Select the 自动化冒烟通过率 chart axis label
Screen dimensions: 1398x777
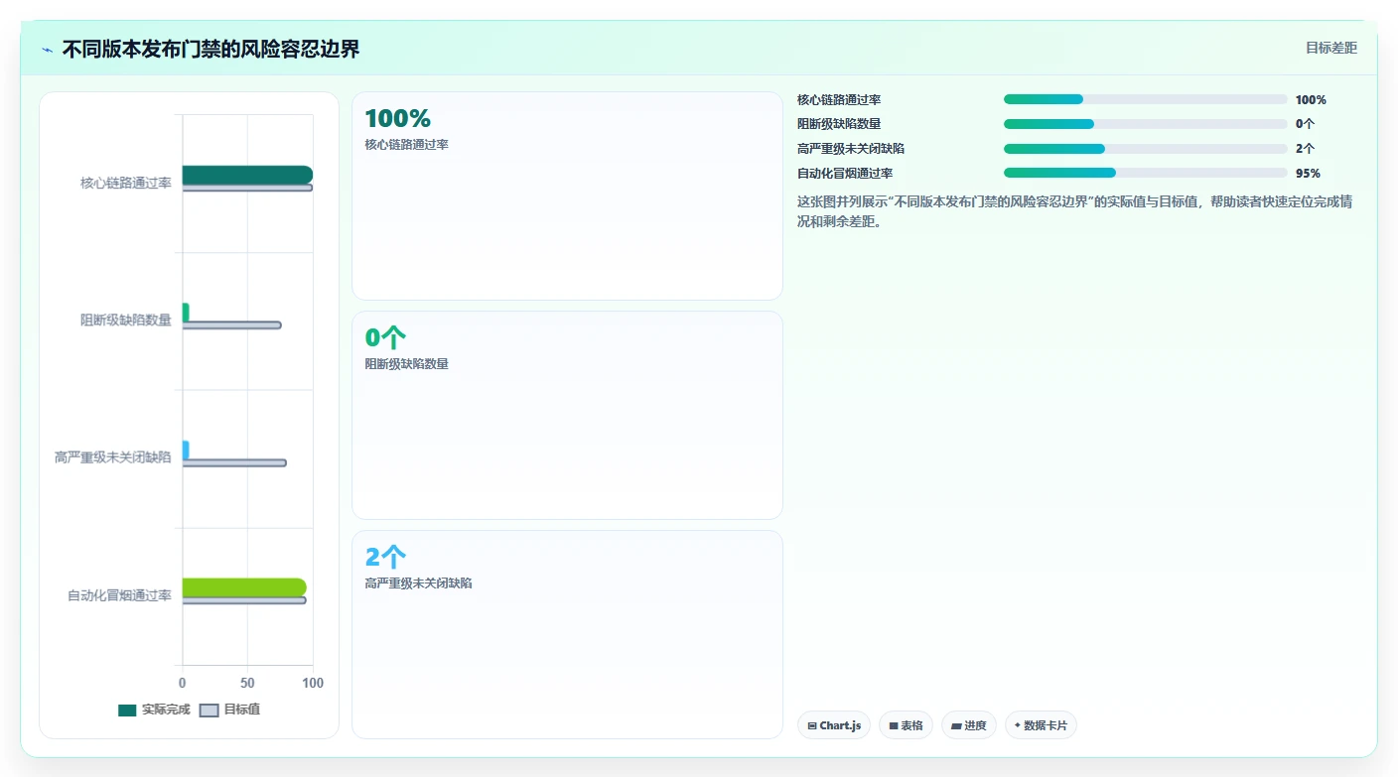(119, 596)
